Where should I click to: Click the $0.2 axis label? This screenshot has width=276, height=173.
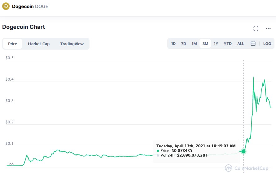(10, 122)
